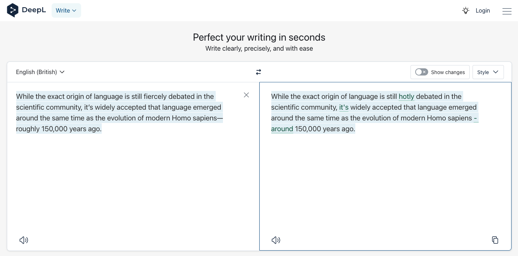Open the English (British) language dropdown

[40, 72]
